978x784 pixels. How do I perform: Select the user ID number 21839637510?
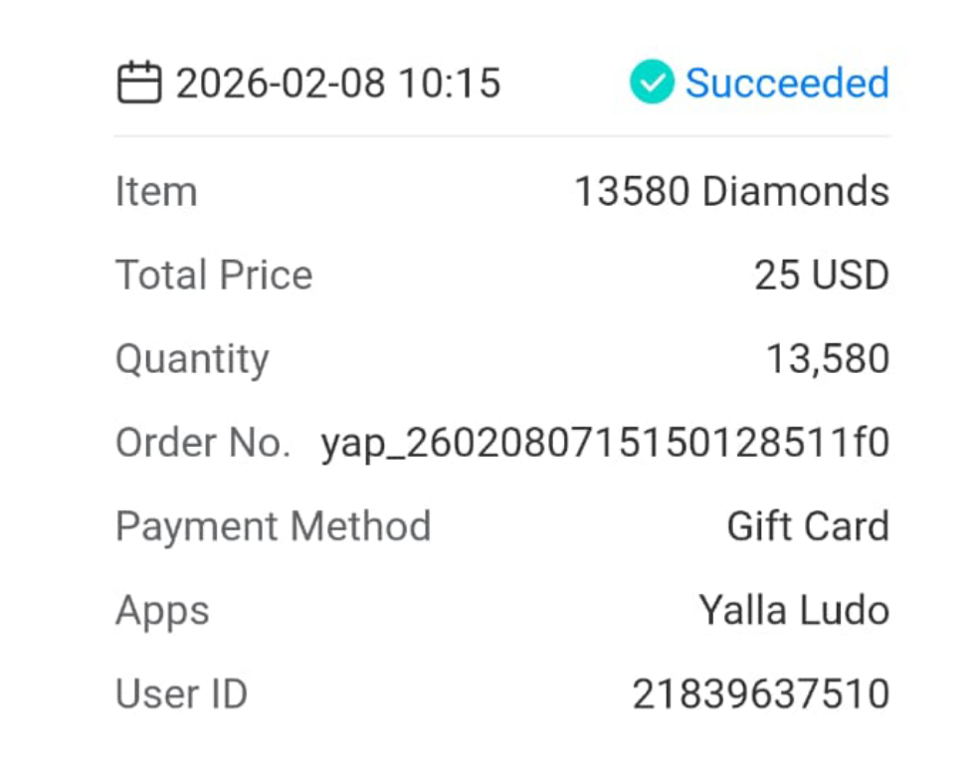point(760,693)
